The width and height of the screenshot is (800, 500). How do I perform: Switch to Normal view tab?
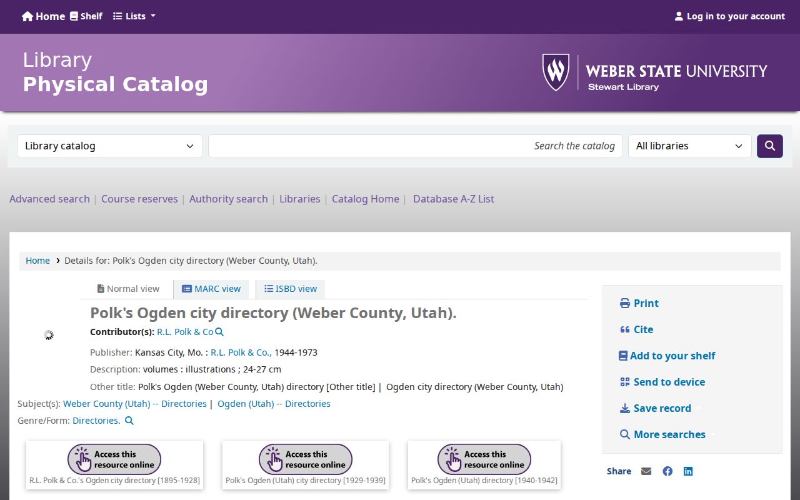(x=128, y=289)
